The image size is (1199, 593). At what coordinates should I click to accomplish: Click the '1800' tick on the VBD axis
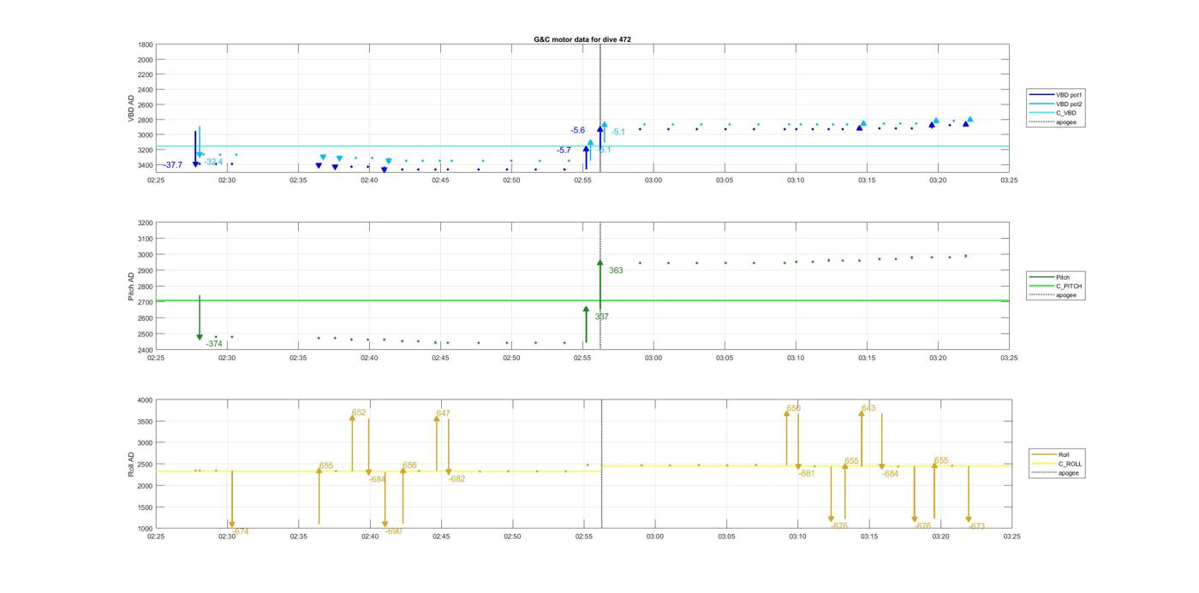[145, 44]
